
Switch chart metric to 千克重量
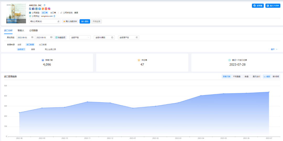pyautogui.click(x=237, y=77)
